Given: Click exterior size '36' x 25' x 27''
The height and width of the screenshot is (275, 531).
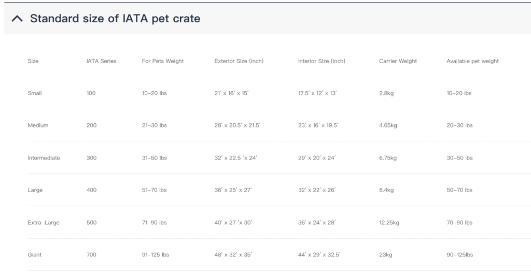Looking at the screenshot, I should tap(233, 190).
